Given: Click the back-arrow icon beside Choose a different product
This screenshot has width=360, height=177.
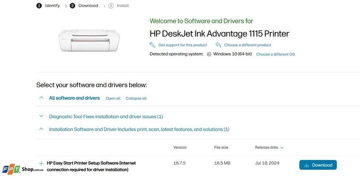Looking at the screenshot, I should 218,45.
